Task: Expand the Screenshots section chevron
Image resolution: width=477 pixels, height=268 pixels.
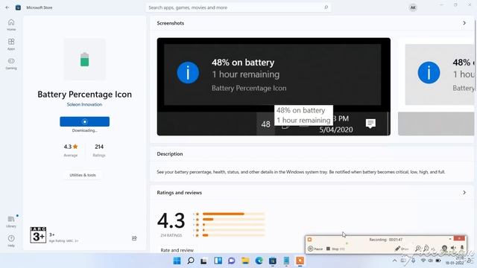Action: coord(464,23)
